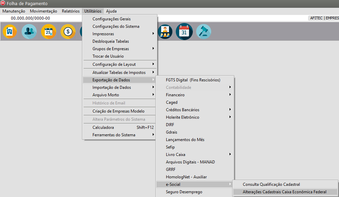The height and width of the screenshot is (197, 339).
Task: Click the company building toolbar icon
Action: point(10,32)
